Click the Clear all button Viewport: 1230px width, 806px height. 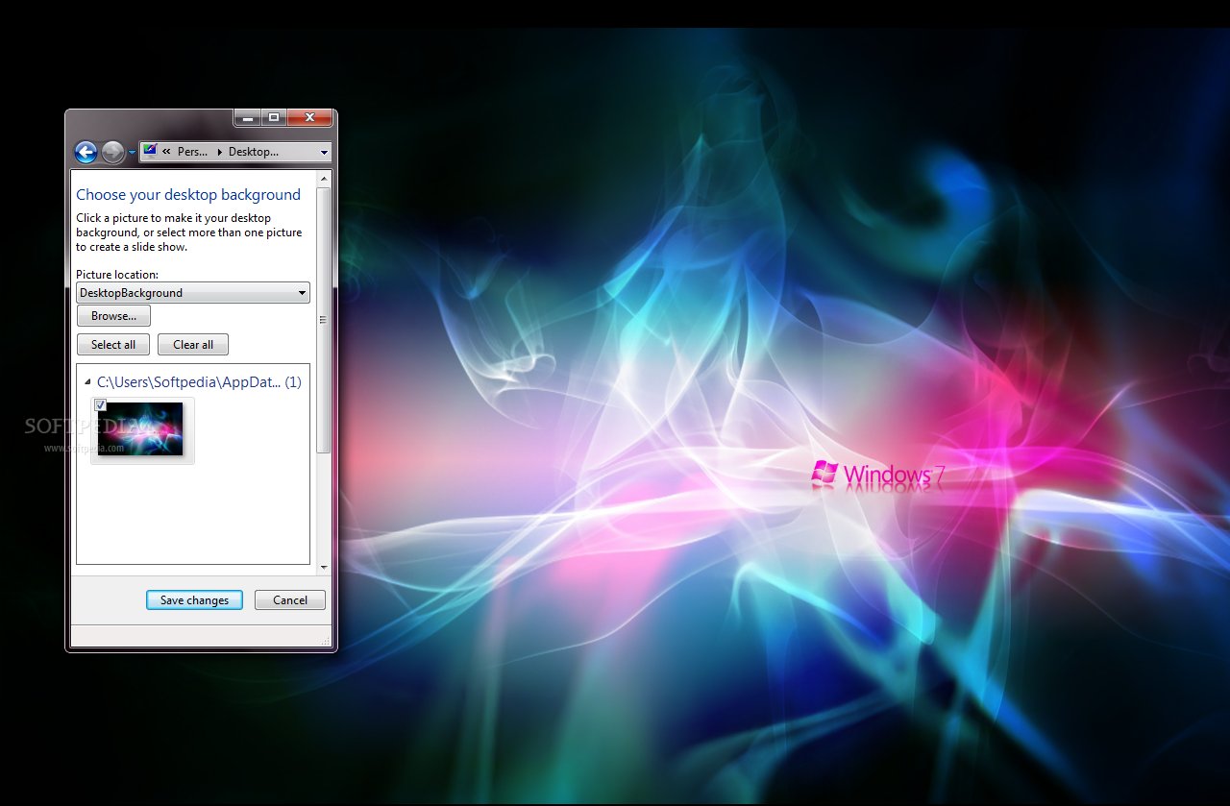[193, 345]
